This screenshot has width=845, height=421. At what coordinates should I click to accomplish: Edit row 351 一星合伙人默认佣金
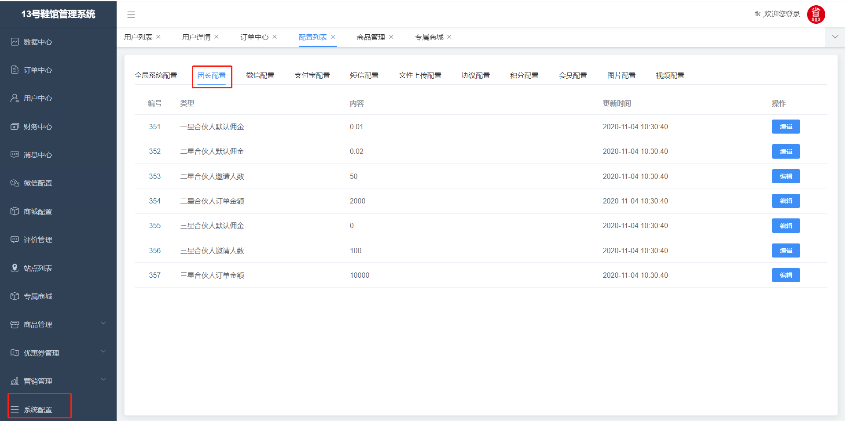[786, 127]
